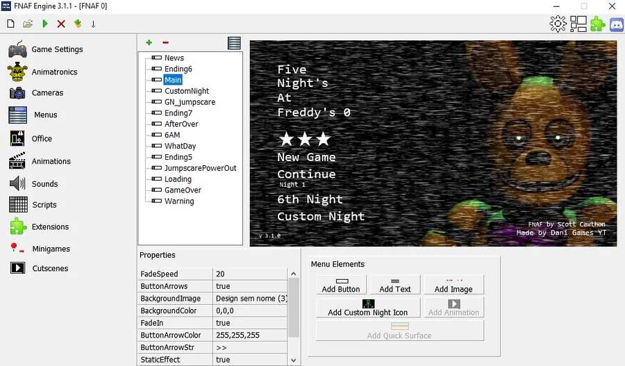Edit BackgroundImage value field
The height and width of the screenshot is (366, 625).
click(250, 299)
